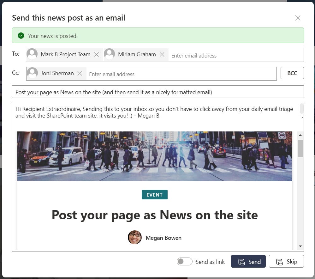Image resolution: width=315 pixels, height=279 pixels.
Task: Click the Skip button
Action: pyautogui.click(x=286, y=261)
